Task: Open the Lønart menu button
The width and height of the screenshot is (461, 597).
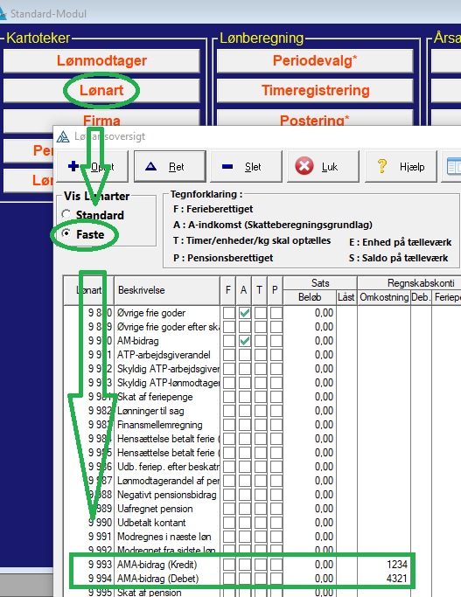Action: pyautogui.click(x=101, y=91)
